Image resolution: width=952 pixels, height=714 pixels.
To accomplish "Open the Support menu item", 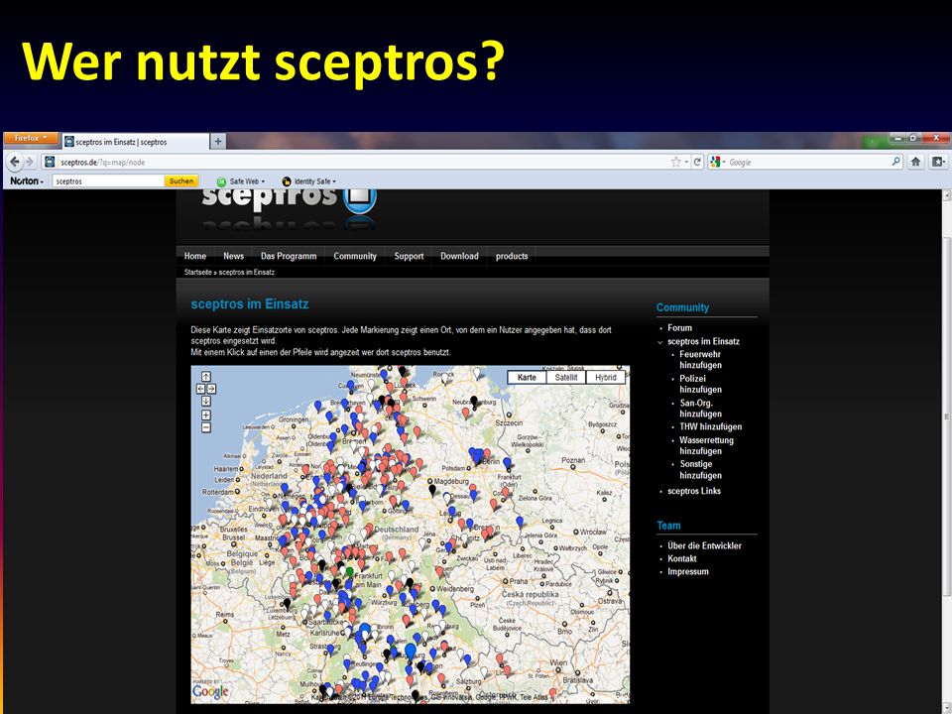I will [409, 256].
